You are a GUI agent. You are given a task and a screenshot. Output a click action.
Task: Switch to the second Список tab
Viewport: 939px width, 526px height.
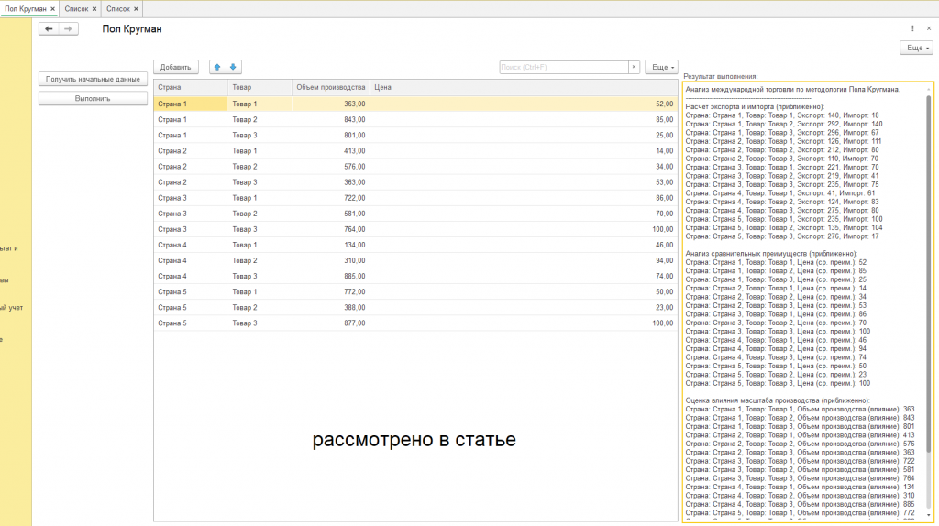(118, 9)
